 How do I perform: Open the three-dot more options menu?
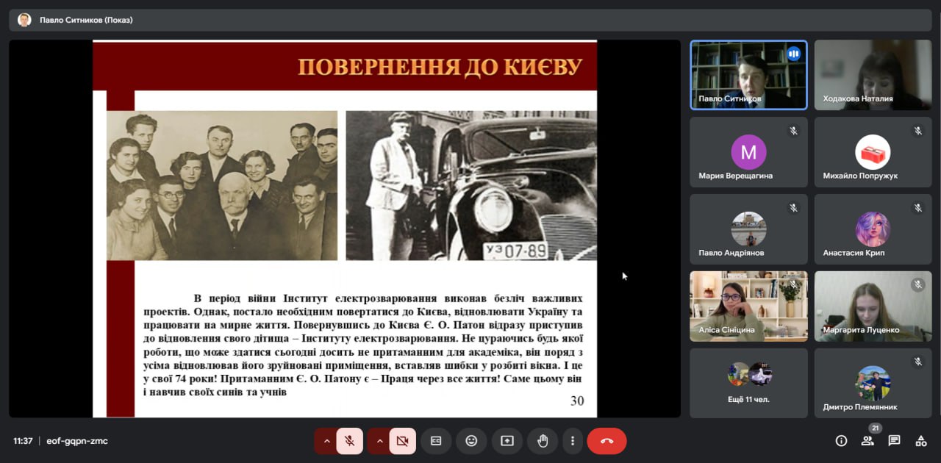pyautogui.click(x=573, y=441)
